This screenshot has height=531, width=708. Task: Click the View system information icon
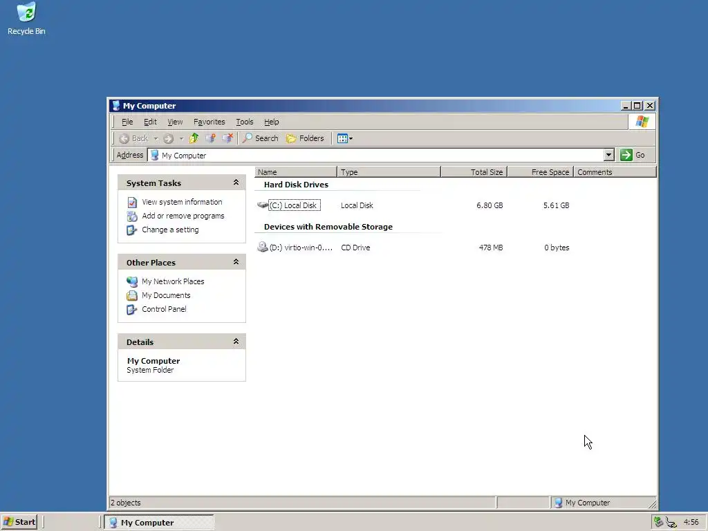[132, 203]
